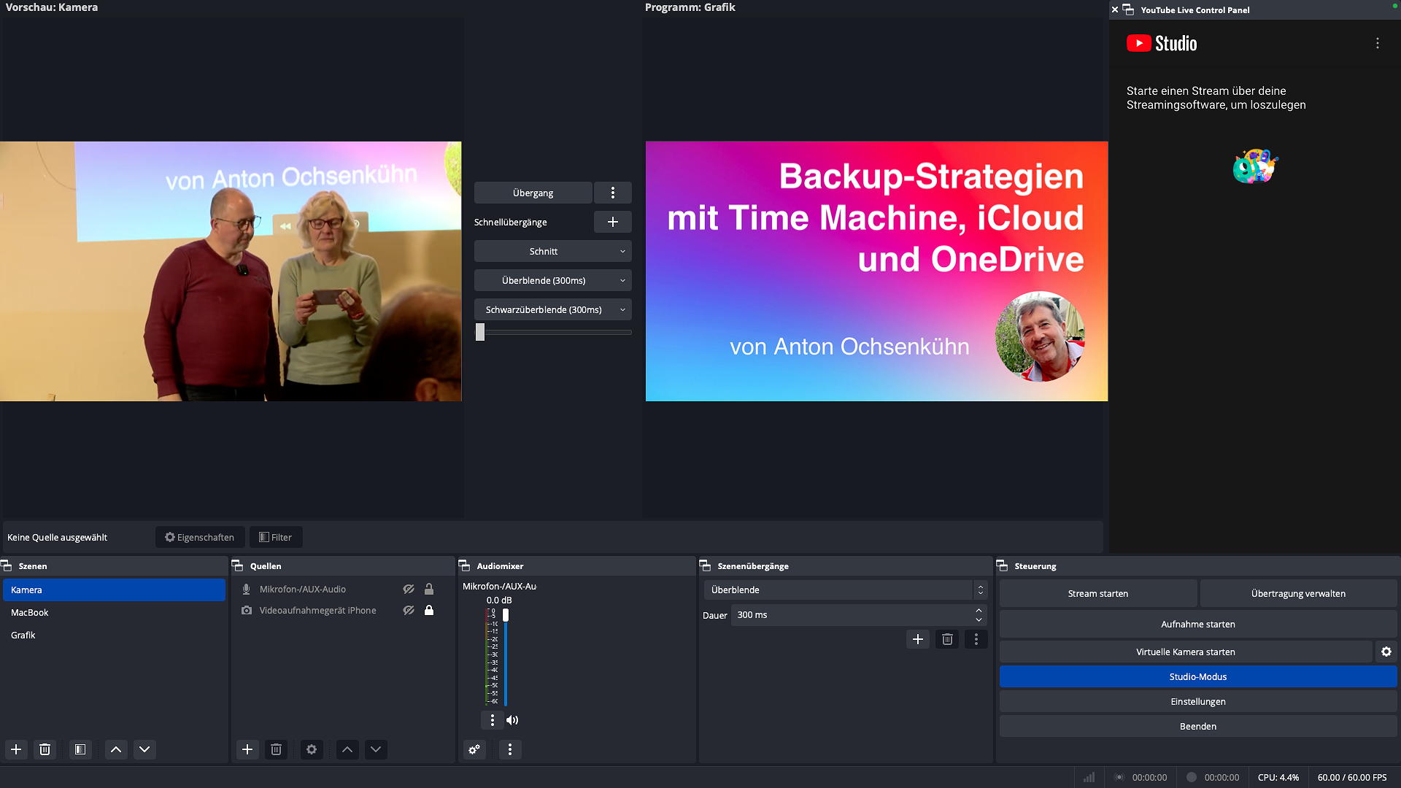This screenshot has height=788, width=1401.
Task: Open scene filters icon in Szenen panel
Action: click(x=80, y=749)
